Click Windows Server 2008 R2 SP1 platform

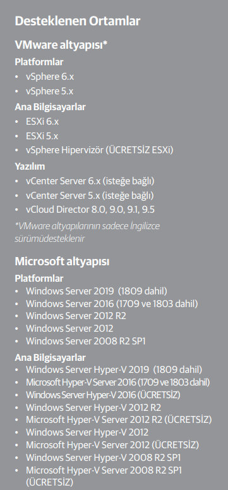[x=85, y=341]
